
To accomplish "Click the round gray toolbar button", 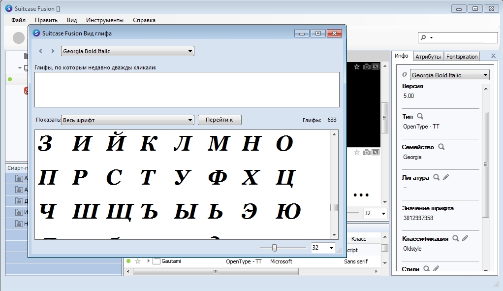I will pyautogui.click(x=19, y=38).
